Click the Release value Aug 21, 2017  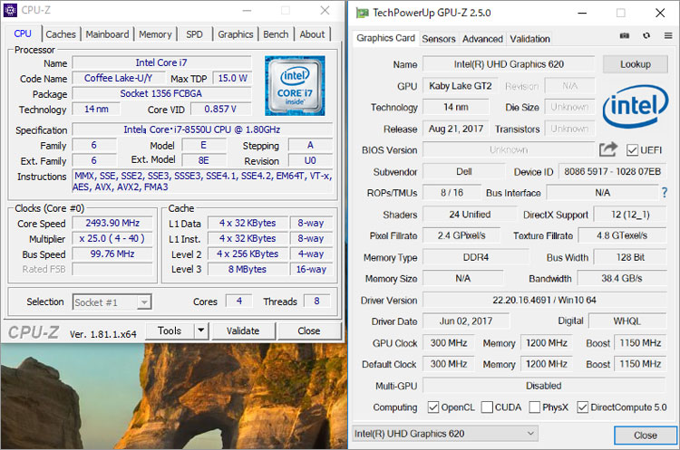point(456,129)
